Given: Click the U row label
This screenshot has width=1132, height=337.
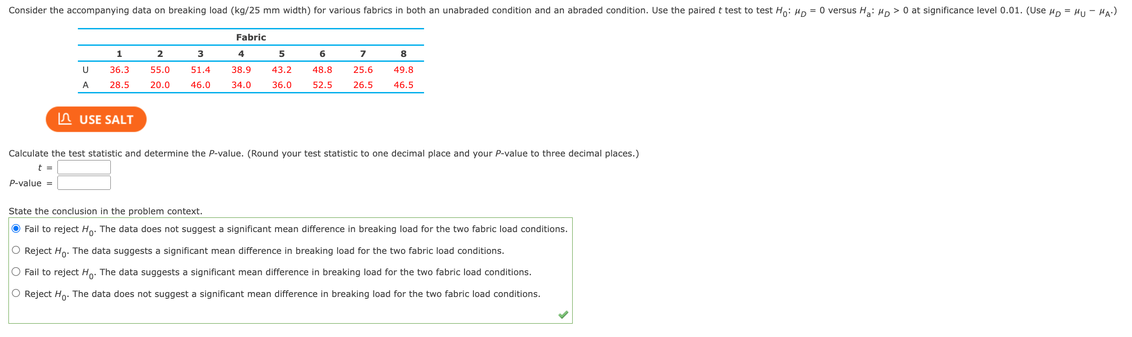Looking at the screenshot, I should click(85, 69).
